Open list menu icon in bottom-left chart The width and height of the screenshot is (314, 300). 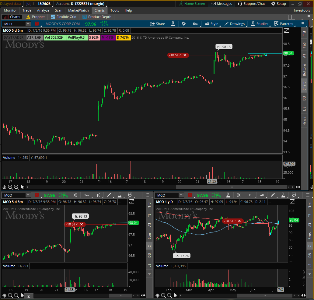[148, 195]
